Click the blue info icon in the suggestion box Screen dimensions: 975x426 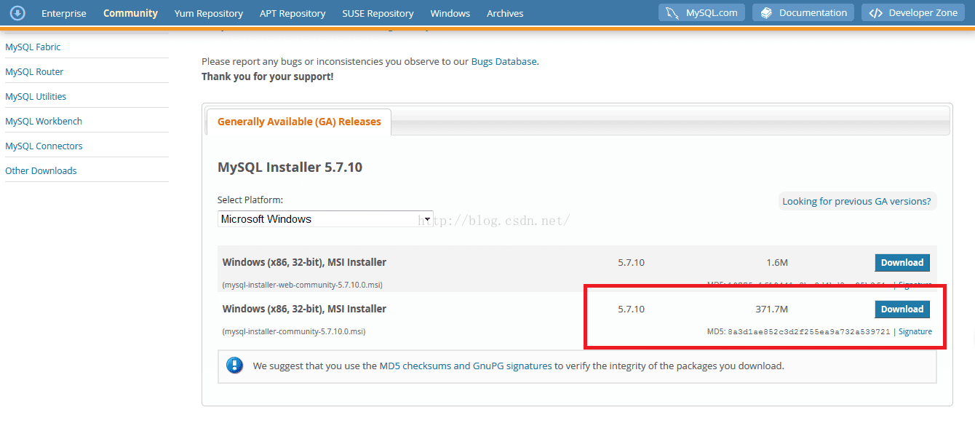(x=234, y=366)
